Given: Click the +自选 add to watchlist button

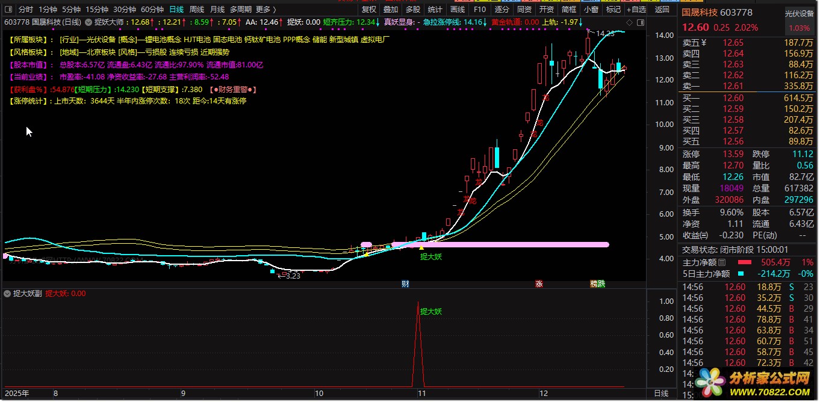Looking at the screenshot, I should (636, 10).
